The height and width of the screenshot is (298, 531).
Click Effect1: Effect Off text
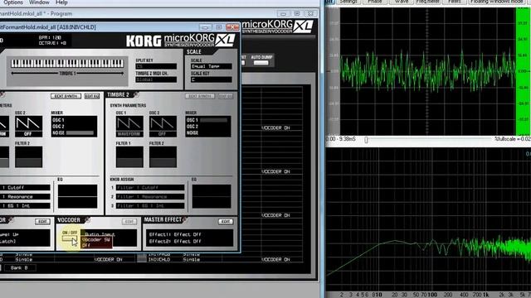coord(175,234)
